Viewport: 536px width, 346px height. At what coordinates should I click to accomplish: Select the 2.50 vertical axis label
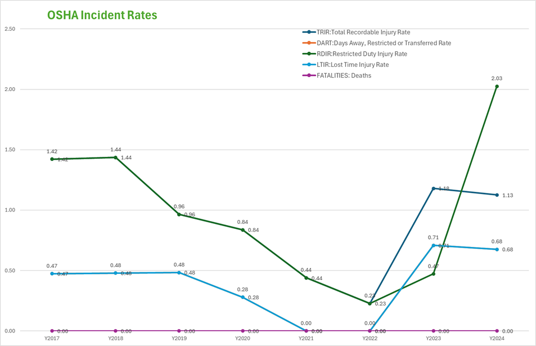9,29
